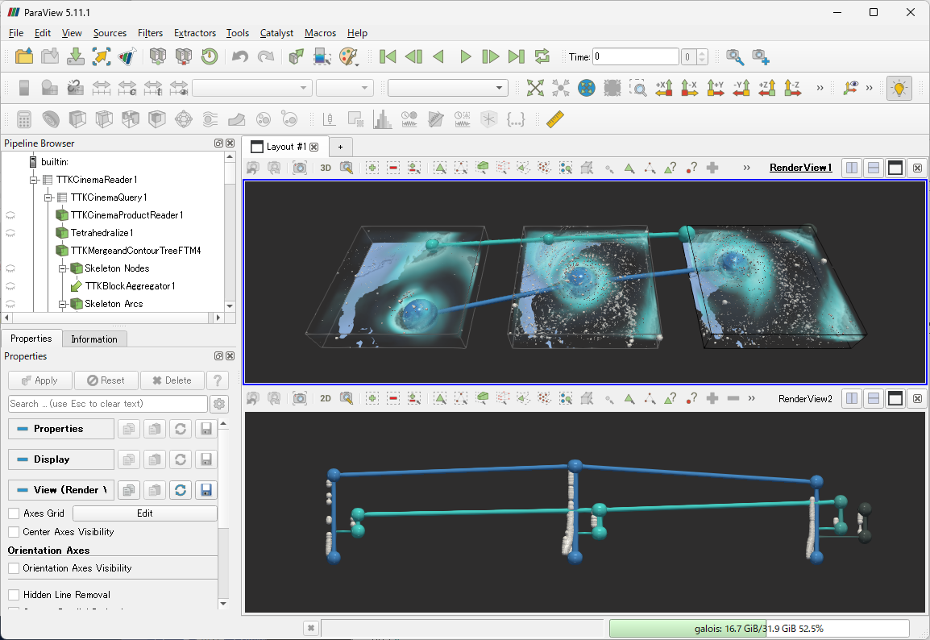930x640 pixels.
Task: Click the Time value input field
Action: [635, 57]
